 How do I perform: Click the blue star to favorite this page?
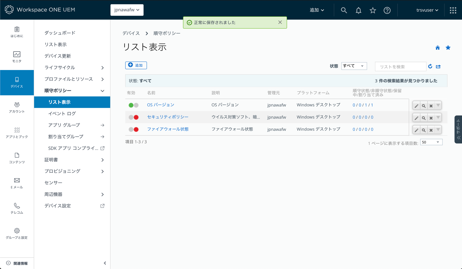(448, 48)
